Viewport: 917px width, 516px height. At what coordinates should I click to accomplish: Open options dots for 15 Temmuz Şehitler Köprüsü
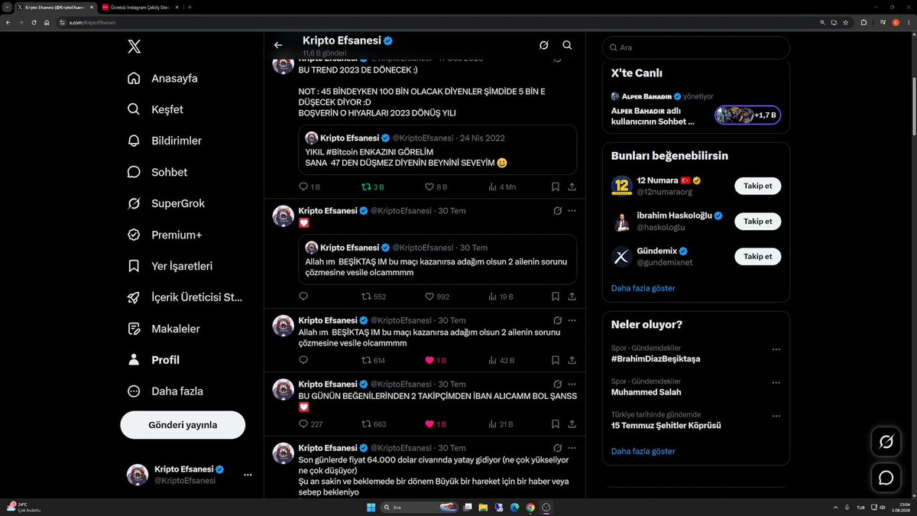(776, 416)
